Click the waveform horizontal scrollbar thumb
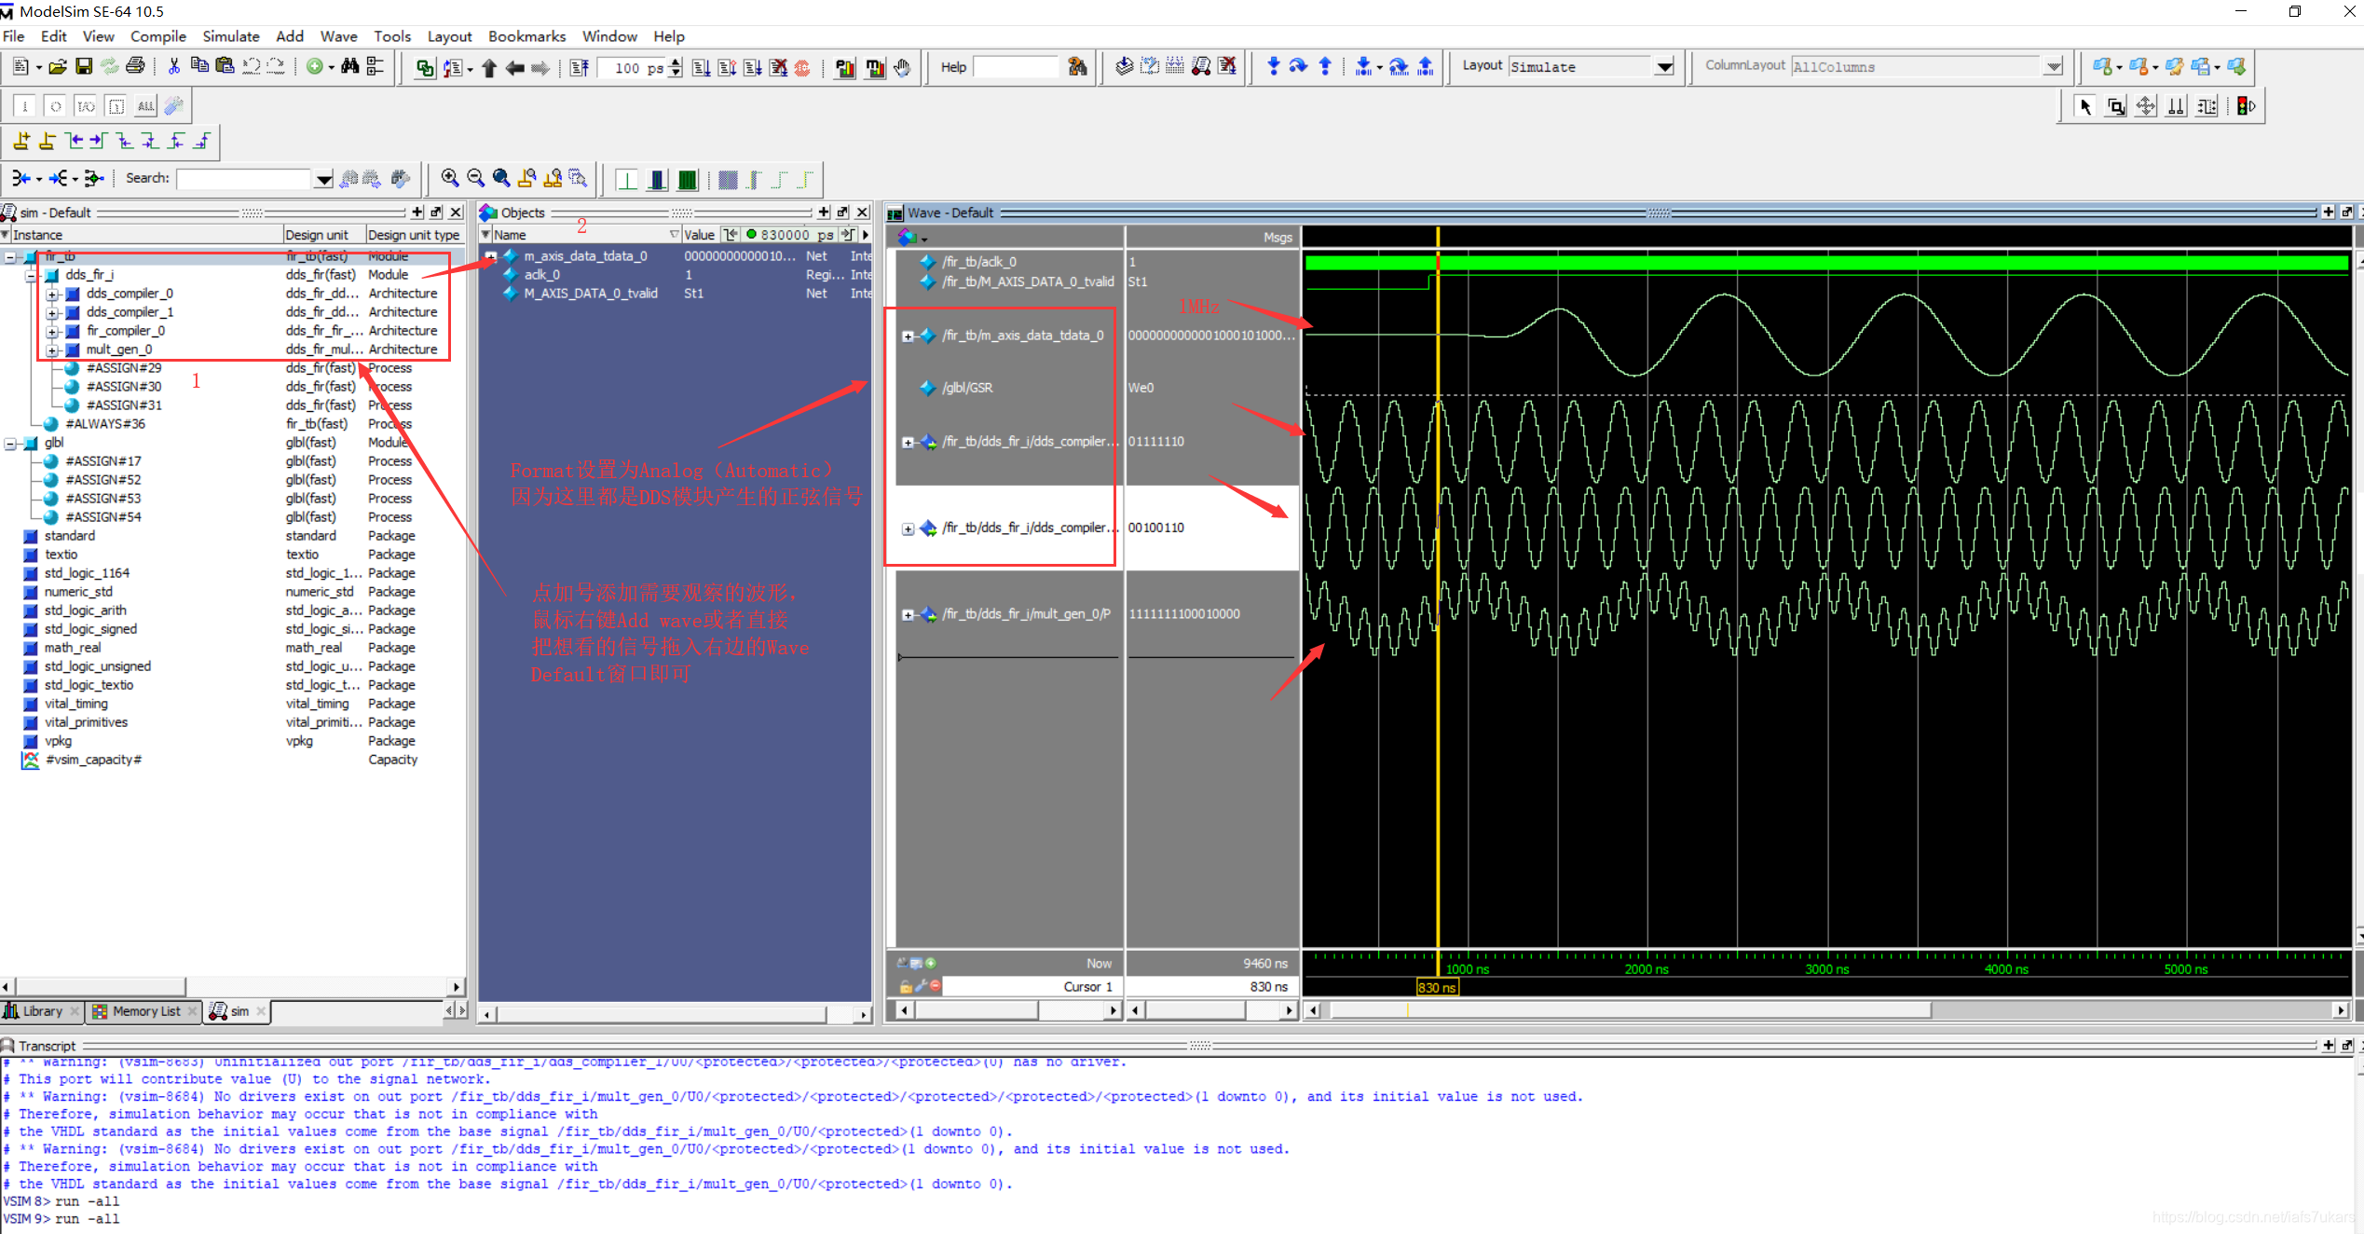Image resolution: width=2364 pixels, height=1234 pixels. coord(1631,1010)
